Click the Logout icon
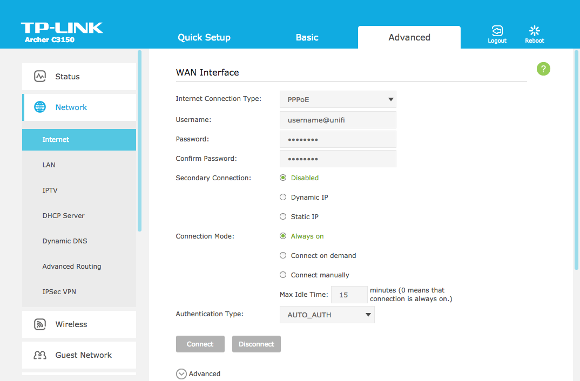This screenshot has width=580, height=381. [x=497, y=31]
